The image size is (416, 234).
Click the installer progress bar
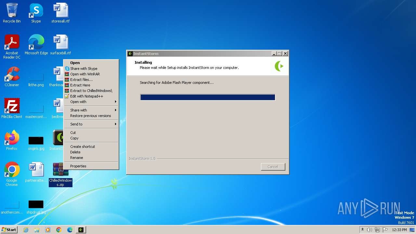[x=208, y=97]
